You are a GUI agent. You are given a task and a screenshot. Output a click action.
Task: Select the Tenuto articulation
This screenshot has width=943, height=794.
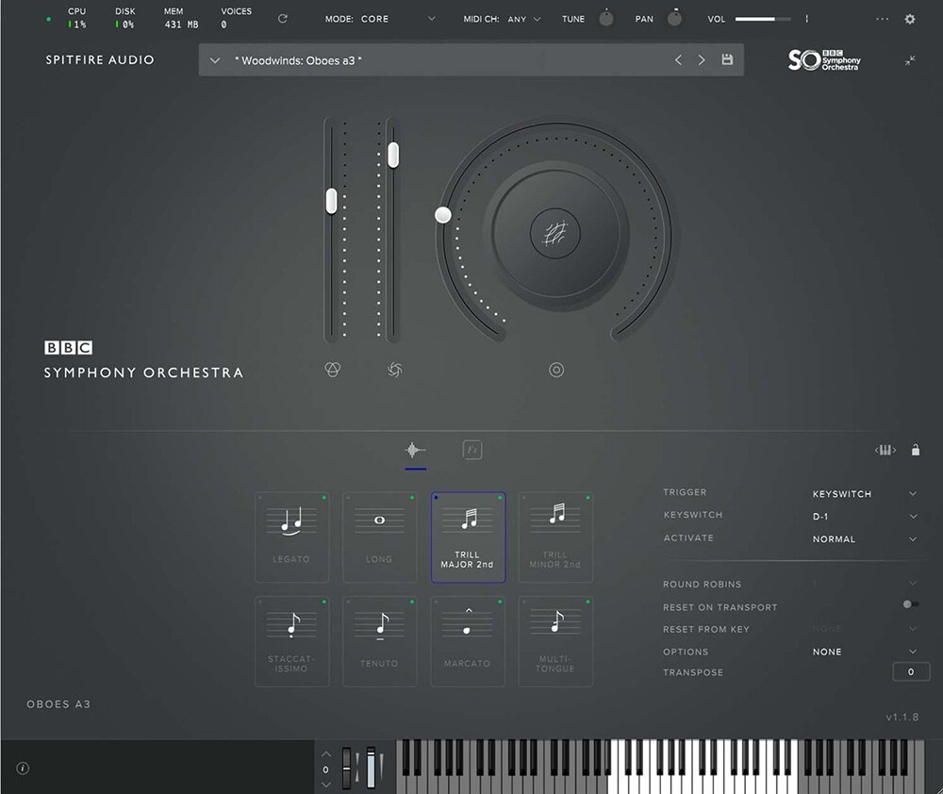point(379,641)
